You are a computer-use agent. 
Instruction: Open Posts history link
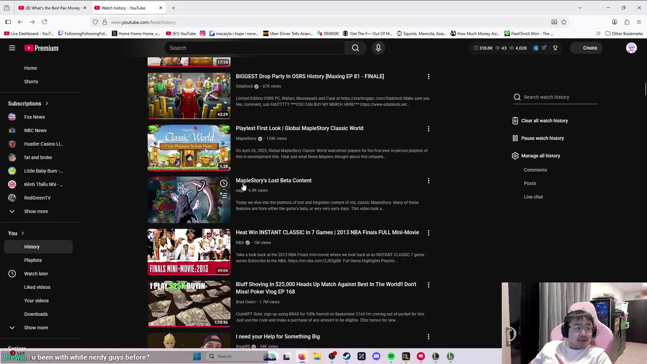(x=530, y=184)
